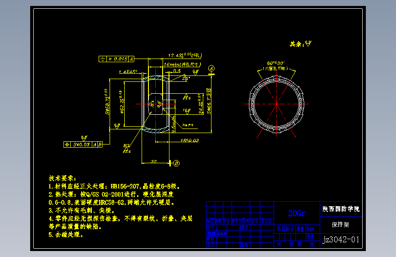396x257 pixels.
Task: Click the 陕西国防学院 title text
Action: tap(341, 209)
